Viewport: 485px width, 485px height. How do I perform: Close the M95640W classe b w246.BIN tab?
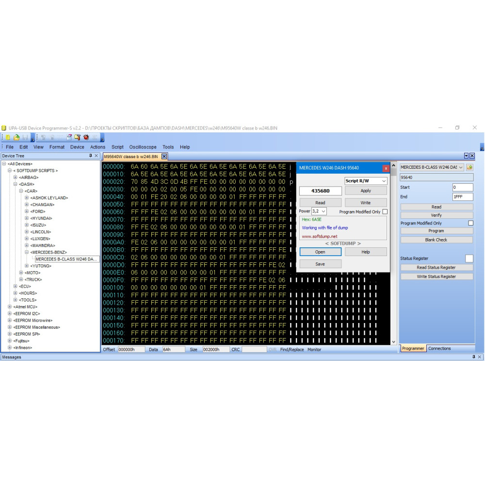pos(164,157)
